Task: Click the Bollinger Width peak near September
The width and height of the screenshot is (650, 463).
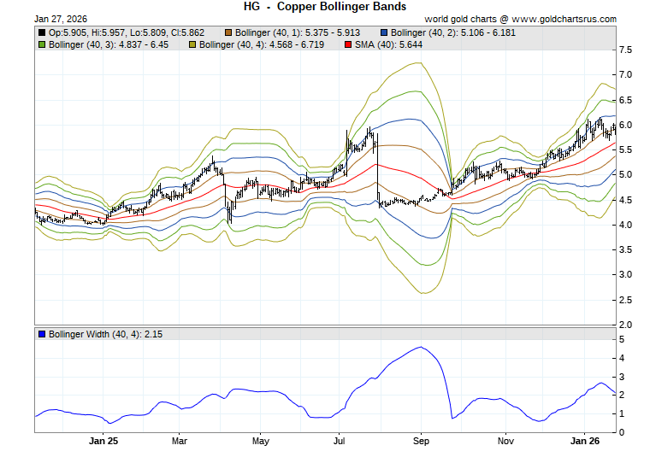Action: (x=419, y=347)
